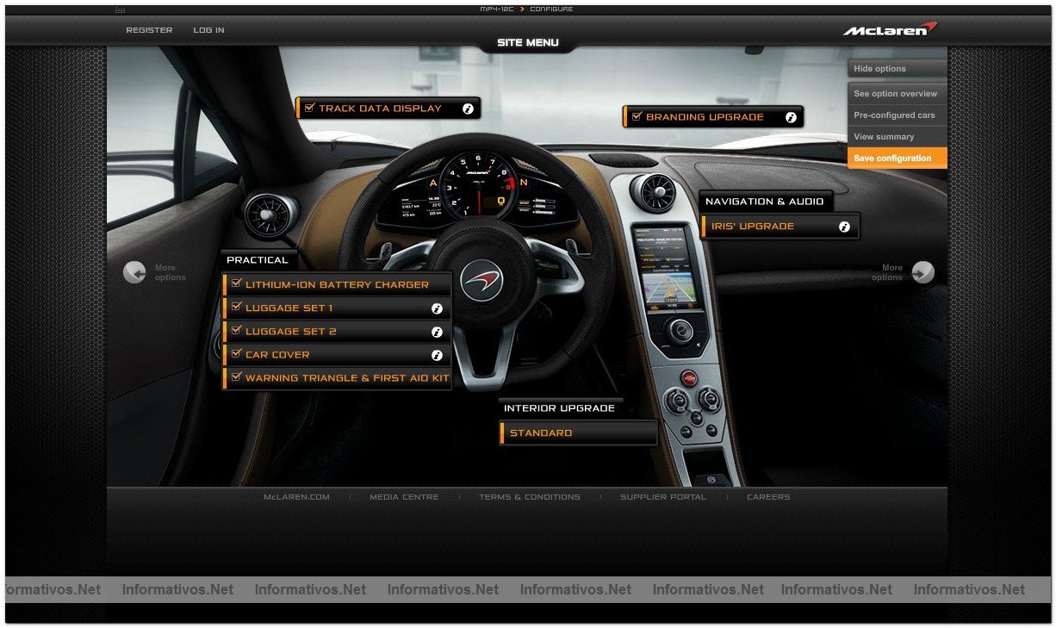Image resolution: width=1056 pixels, height=628 pixels.
Task: Uncheck Warning Triangle & First Aid Kit
Action: click(236, 376)
